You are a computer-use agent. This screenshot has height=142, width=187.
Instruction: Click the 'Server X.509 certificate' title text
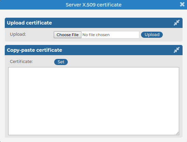(94, 5)
